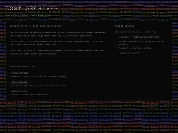The height and width of the screenshot is (133, 178).
Task: Click the '31 AUG 2026 // Audio Archive Activated' entry
Action: click(x=138, y=37)
